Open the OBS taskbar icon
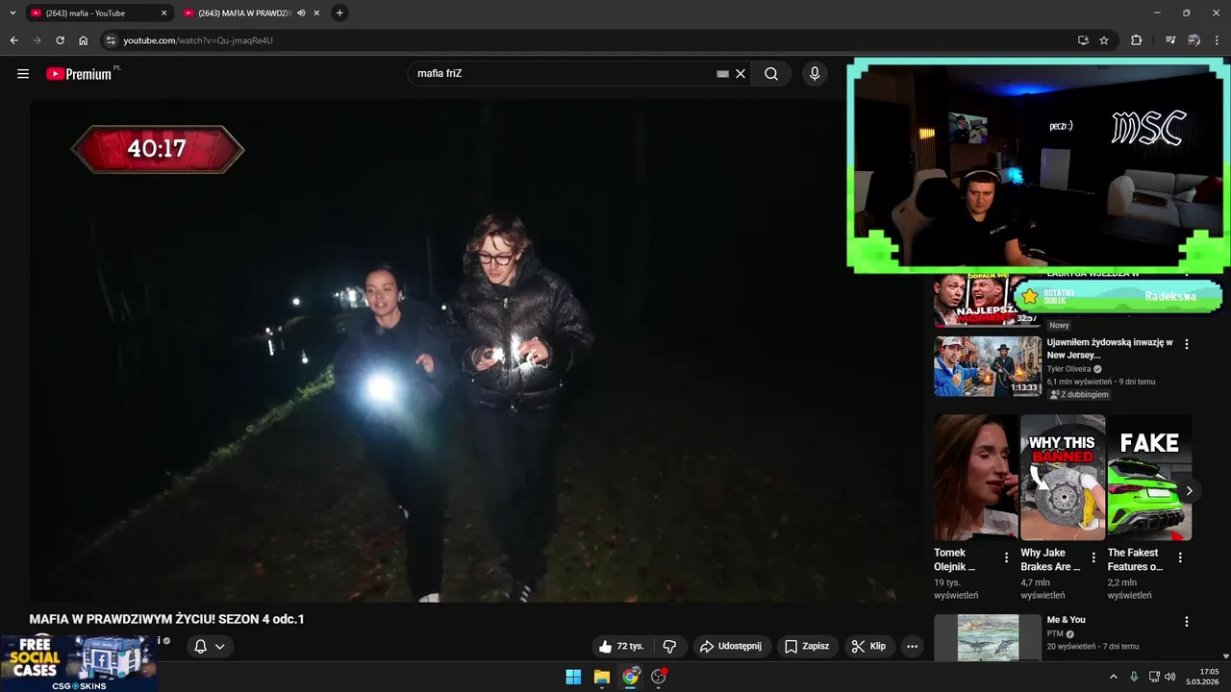1231x692 pixels. 659,677
